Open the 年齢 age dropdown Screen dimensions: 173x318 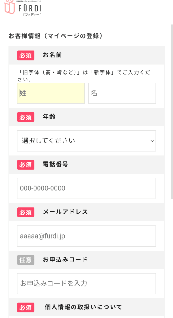(x=86, y=141)
